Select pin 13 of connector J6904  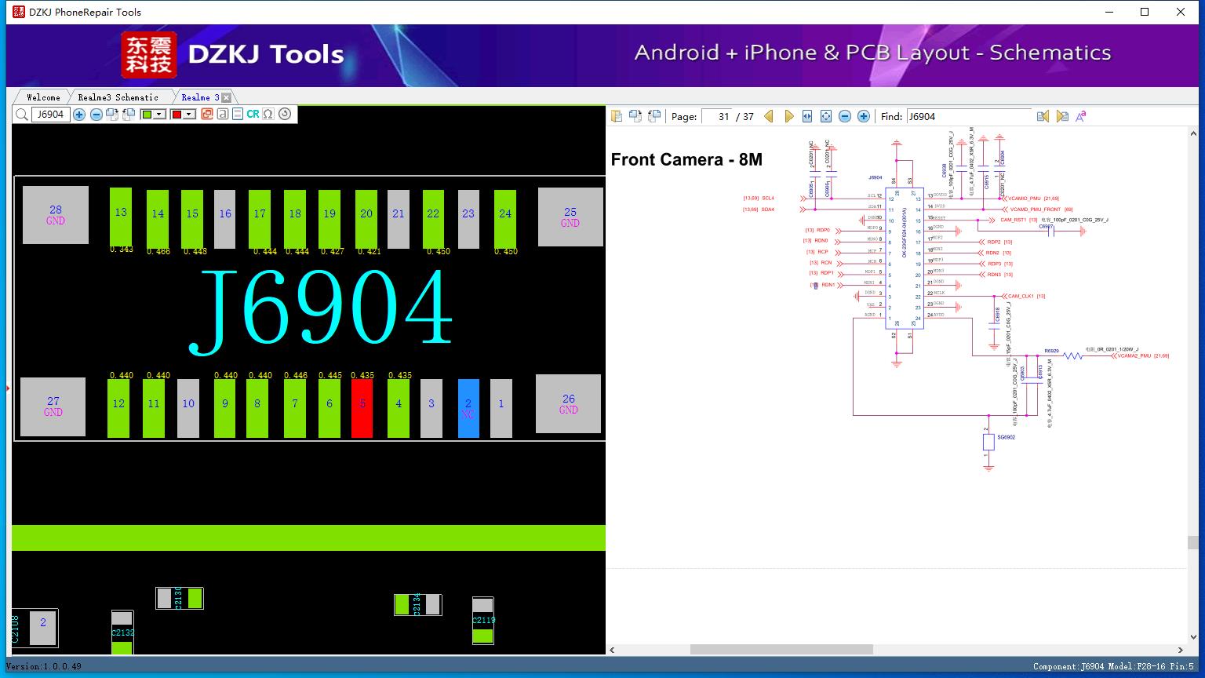121,217
